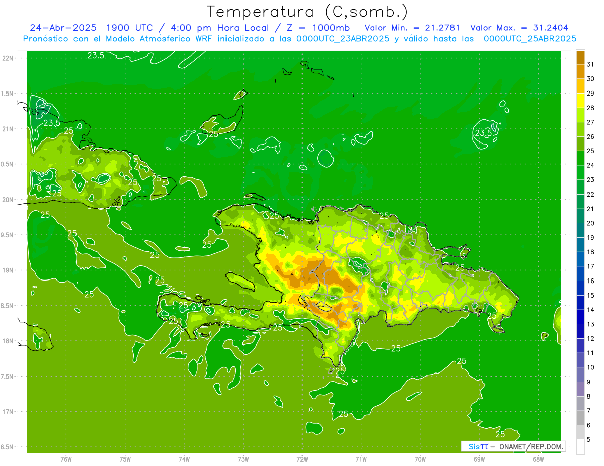Click the "74W" longitude axis label
Image resolution: width=604 pixels, height=466 pixels.
(x=184, y=459)
